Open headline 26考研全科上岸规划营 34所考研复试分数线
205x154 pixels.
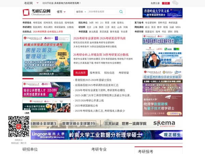pyautogui.click(x=101, y=55)
